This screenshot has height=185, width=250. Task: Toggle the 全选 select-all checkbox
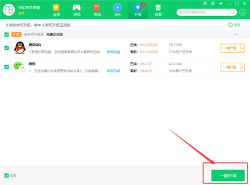click(x=6, y=175)
